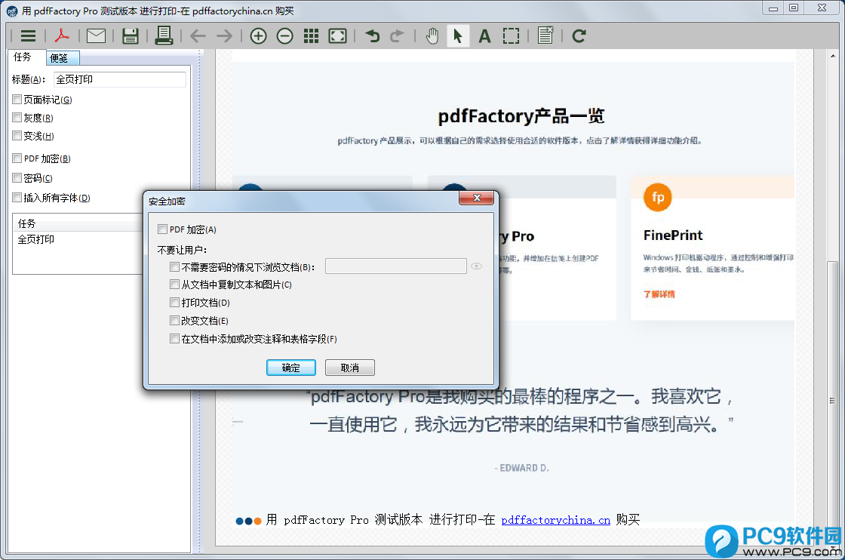Maximize the pdfFactory Pro window
845x560 pixels.
click(x=794, y=8)
